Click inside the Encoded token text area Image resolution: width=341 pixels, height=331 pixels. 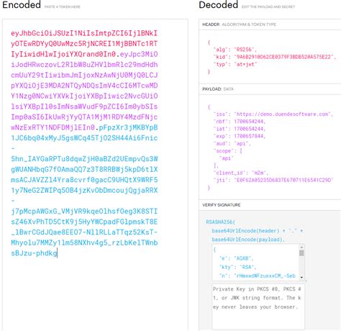pyautogui.click(x=95, y=175)
